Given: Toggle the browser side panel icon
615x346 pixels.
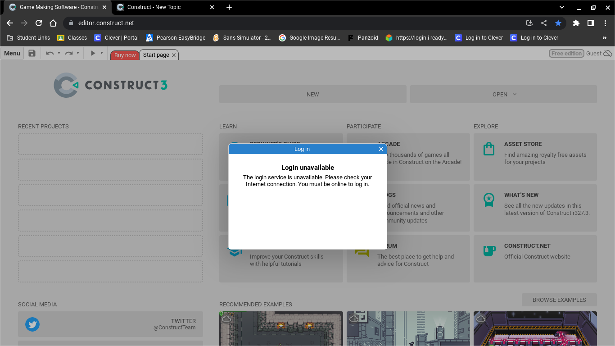Looking at the screenshot, I should point(590,23).
